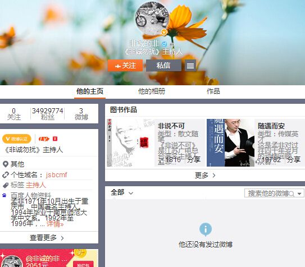
Task: Click the orange winged V member icon
Action: 44,139
